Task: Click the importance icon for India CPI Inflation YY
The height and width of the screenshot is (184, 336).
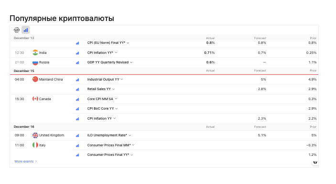Action: (x=77, y=53)
